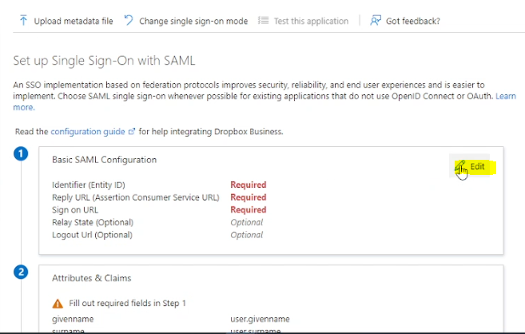Click the Change single sign-on mode icon
This screenshot has height=334, width=525.
129,21
